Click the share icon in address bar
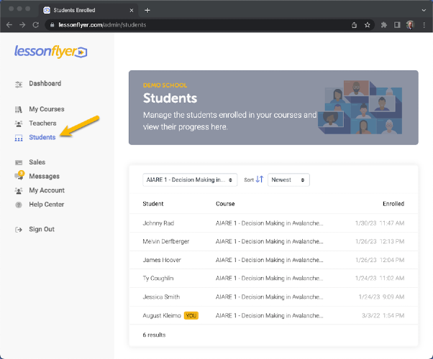 [354, 25]
